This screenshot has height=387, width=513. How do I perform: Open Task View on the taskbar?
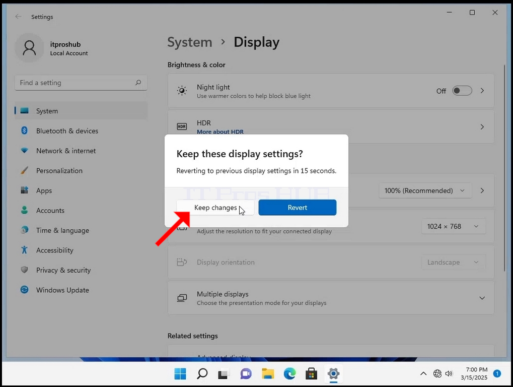[224, 373]
